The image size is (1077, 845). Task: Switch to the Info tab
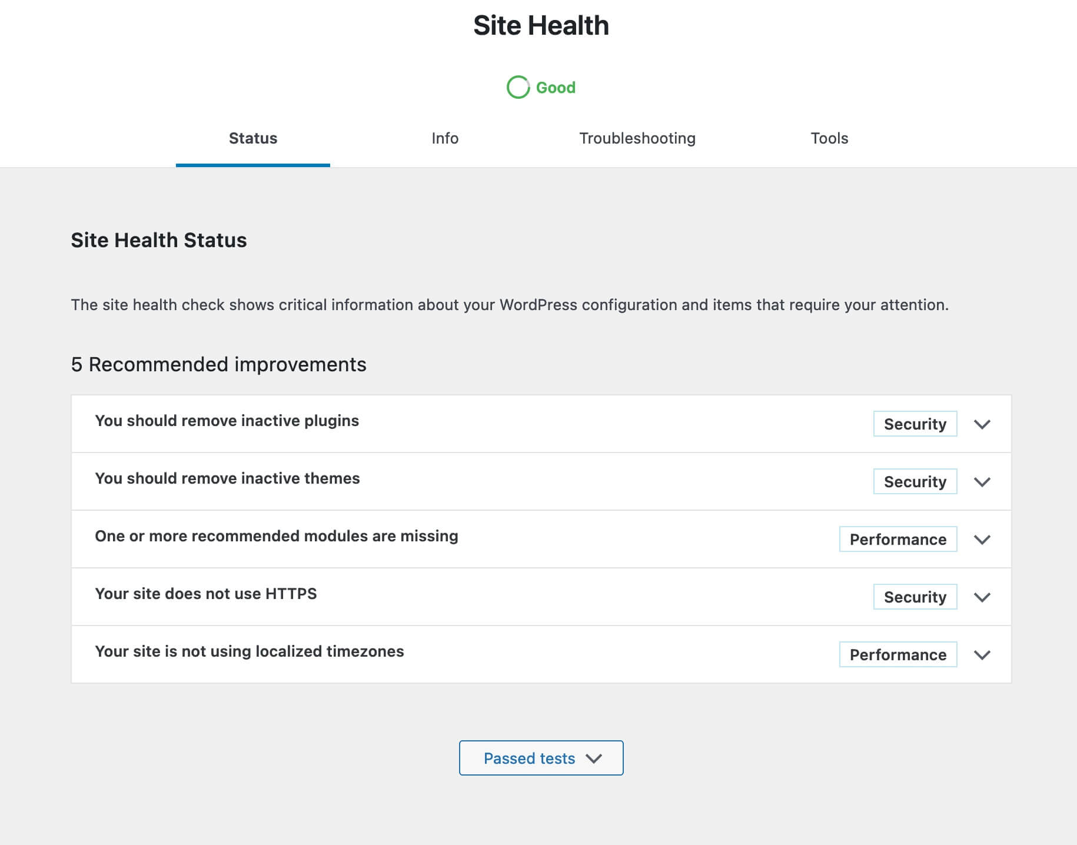coord(444,138)
